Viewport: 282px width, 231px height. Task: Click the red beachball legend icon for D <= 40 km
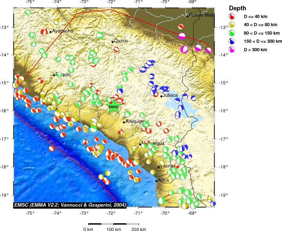pyautogui.click(x=232, y=17)
